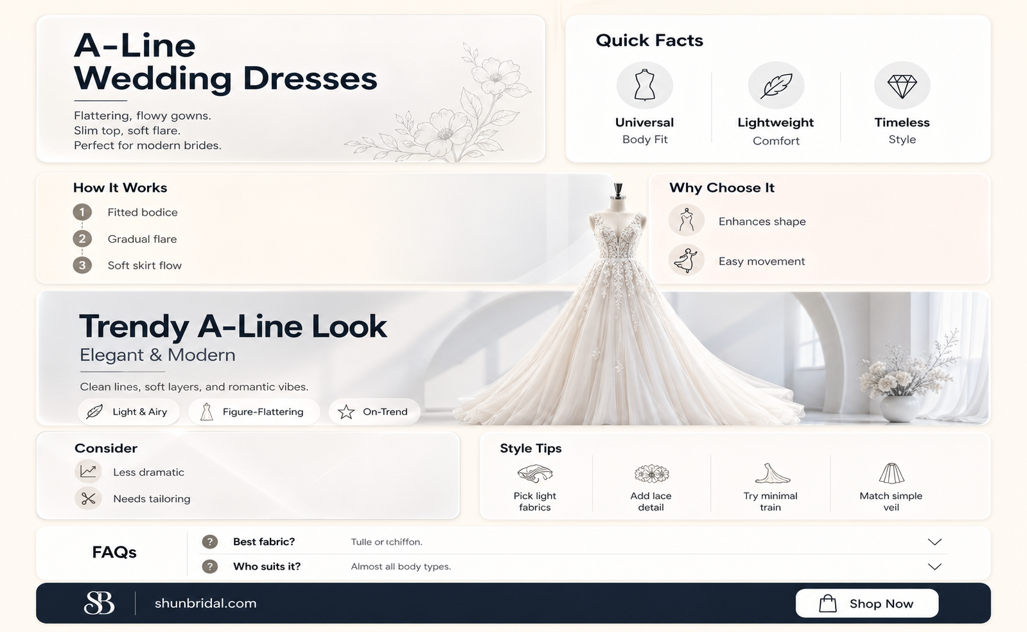Click the veil icon above Match simple veil
The height and width of the screenshot is (632, 1027).
coord(891,473)
